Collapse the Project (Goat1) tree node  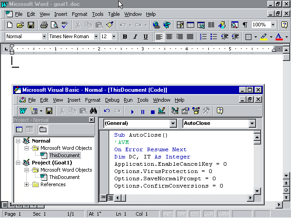18,163
